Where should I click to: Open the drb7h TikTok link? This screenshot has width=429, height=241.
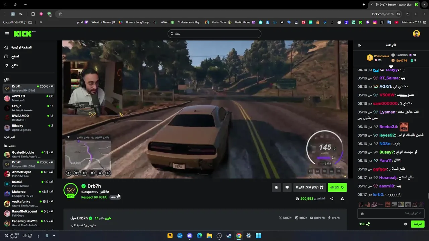pos(333,218)
